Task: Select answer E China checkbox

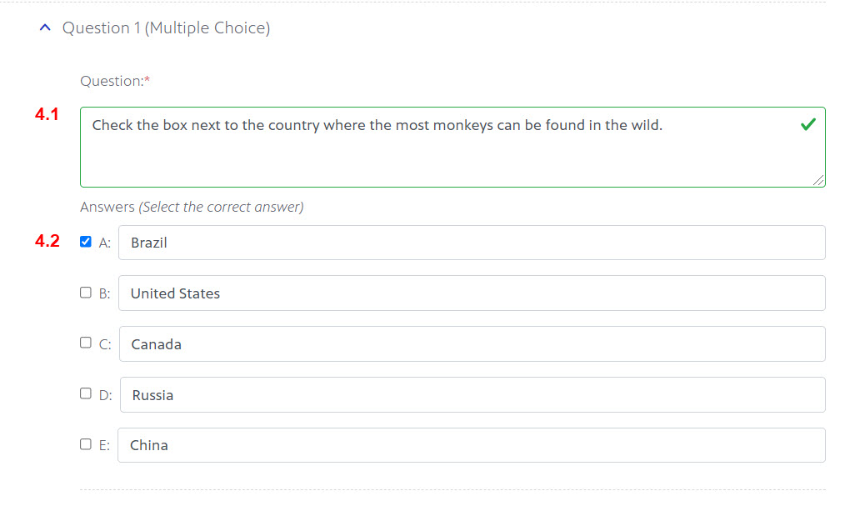Action: [86, 444]
